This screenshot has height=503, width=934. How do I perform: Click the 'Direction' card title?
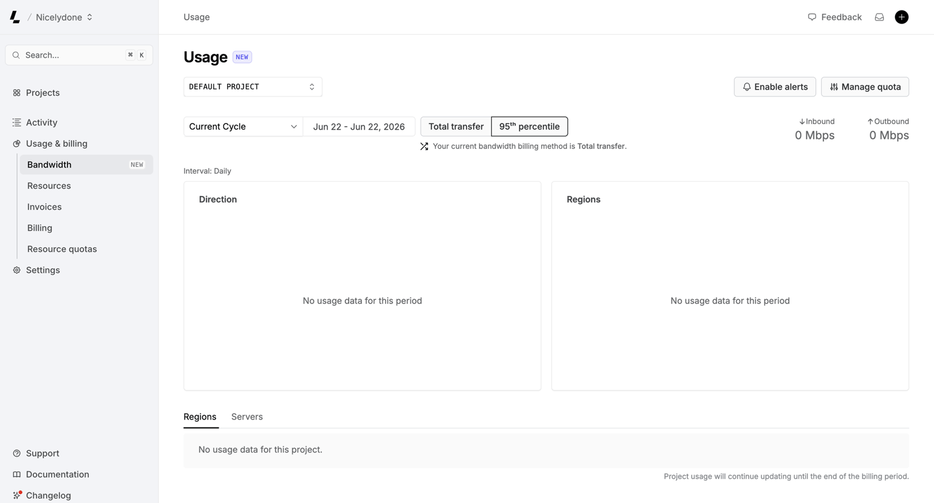[218, 200]
